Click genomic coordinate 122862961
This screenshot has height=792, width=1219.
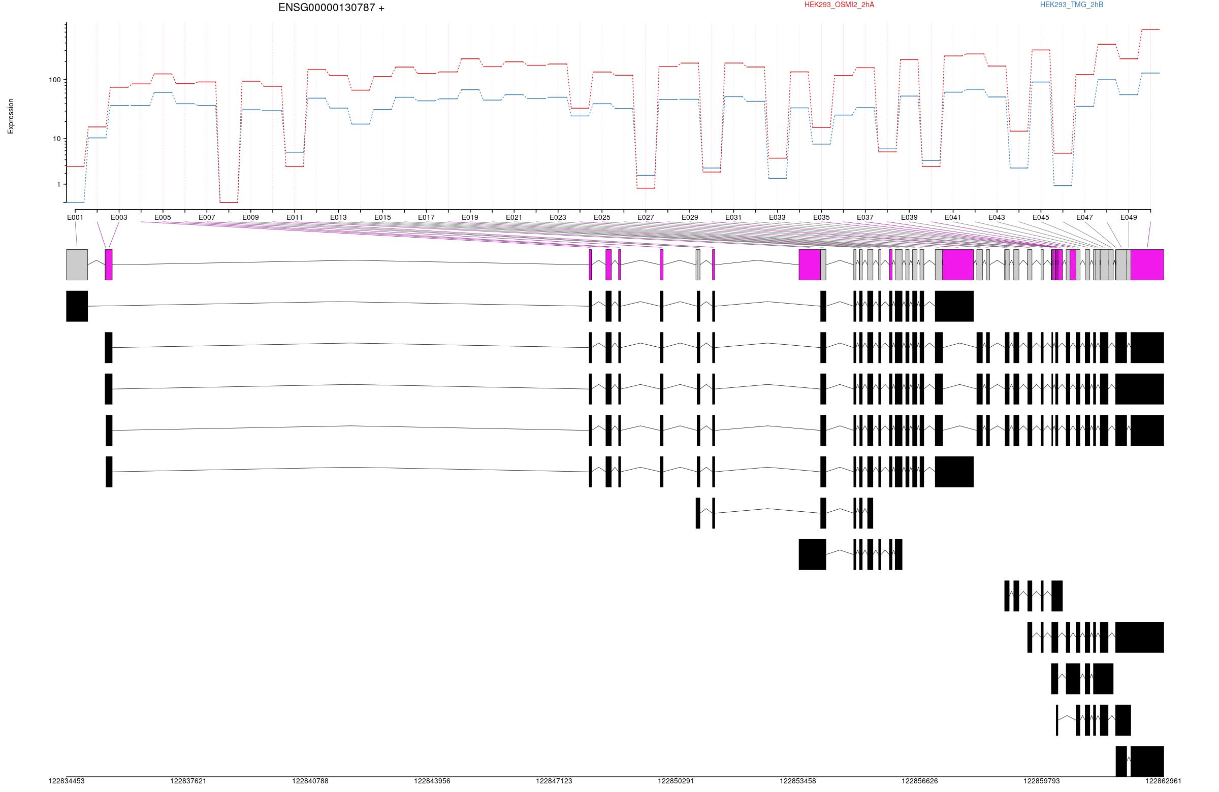point(1164,781)
